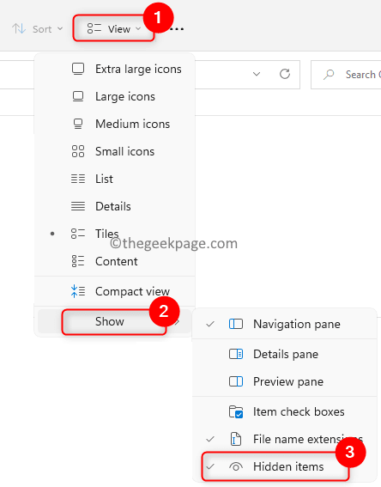Viewport: 381px width, 487px height.
Task: Click the List view columns icon
Action: pos(78,179)
